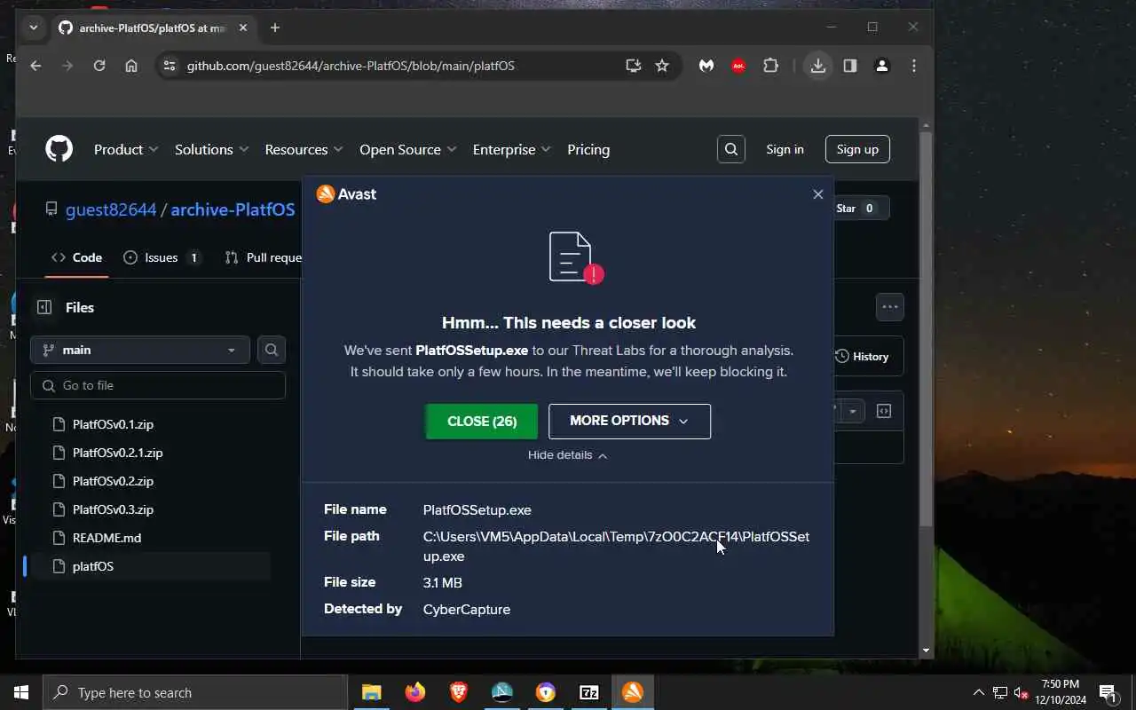This screenshot has height=710, width=1136.
Task: Expand the Product menu
Action: tap(126, 149)
